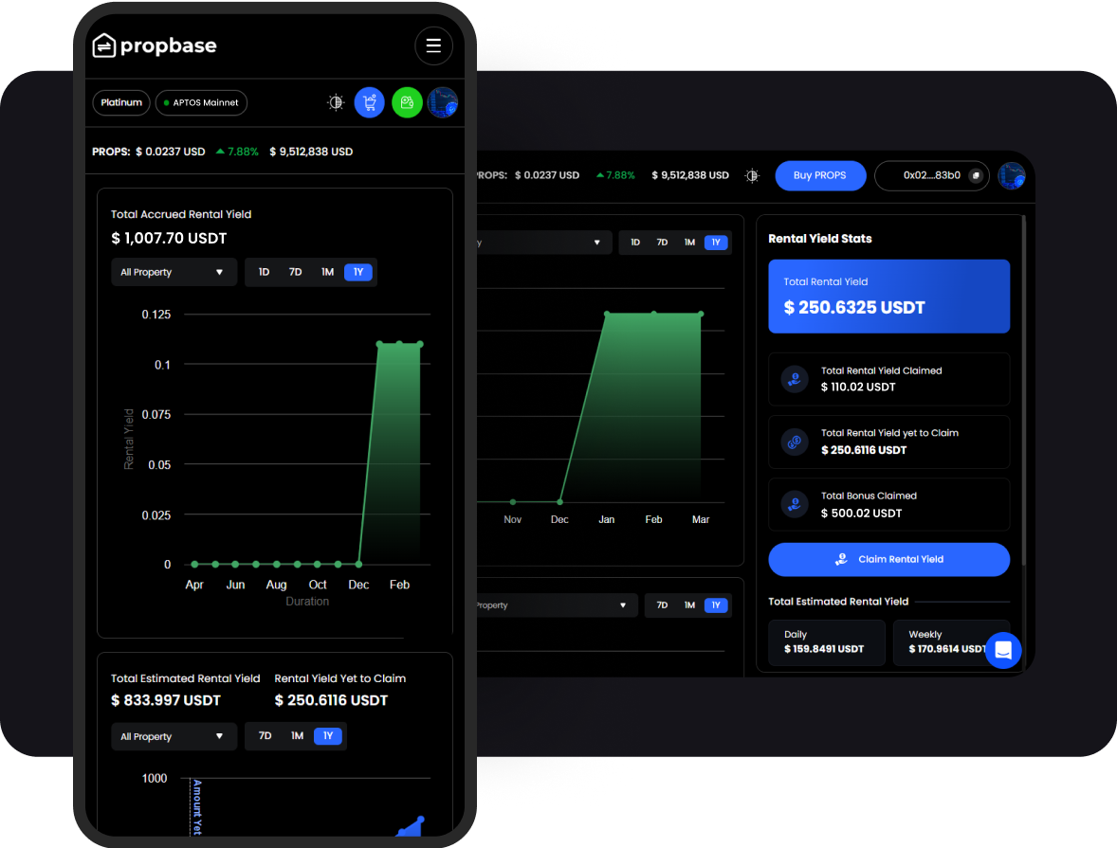Click the blue shopping cart icon
The image size is (1117, 848).
pyautogui.click(x=369, y=102)
